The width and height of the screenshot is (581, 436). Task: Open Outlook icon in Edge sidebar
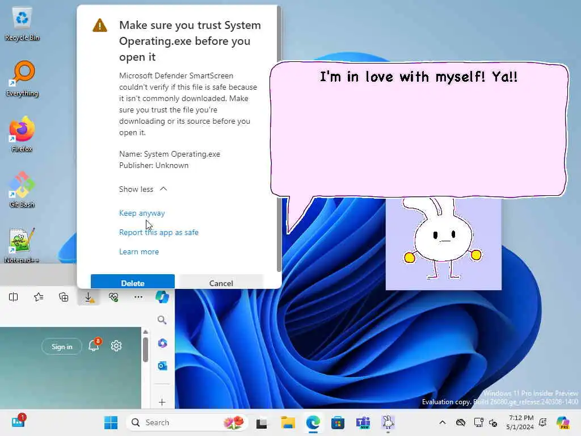pyautogui.click(x=162, y=366)
